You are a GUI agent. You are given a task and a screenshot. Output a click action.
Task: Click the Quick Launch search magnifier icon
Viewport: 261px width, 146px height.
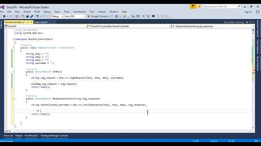(239, 6)
